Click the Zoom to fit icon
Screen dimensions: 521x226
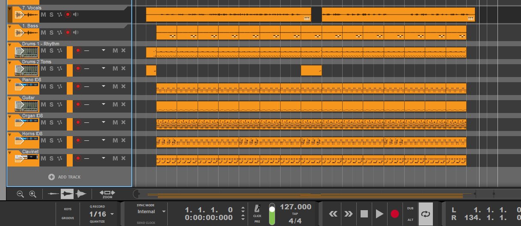pos(107,194)
